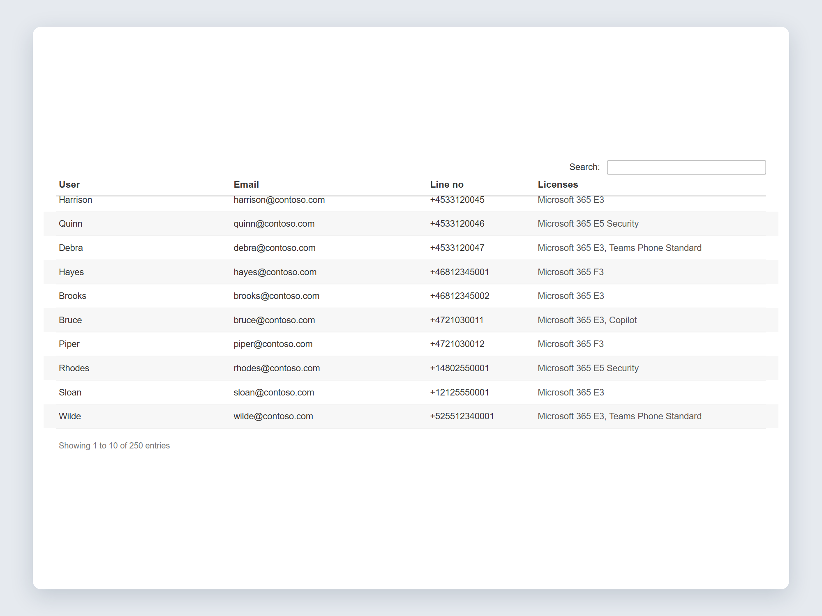Select the Rhodes user name
Screen dimensions: 822x616
(74, 368)
